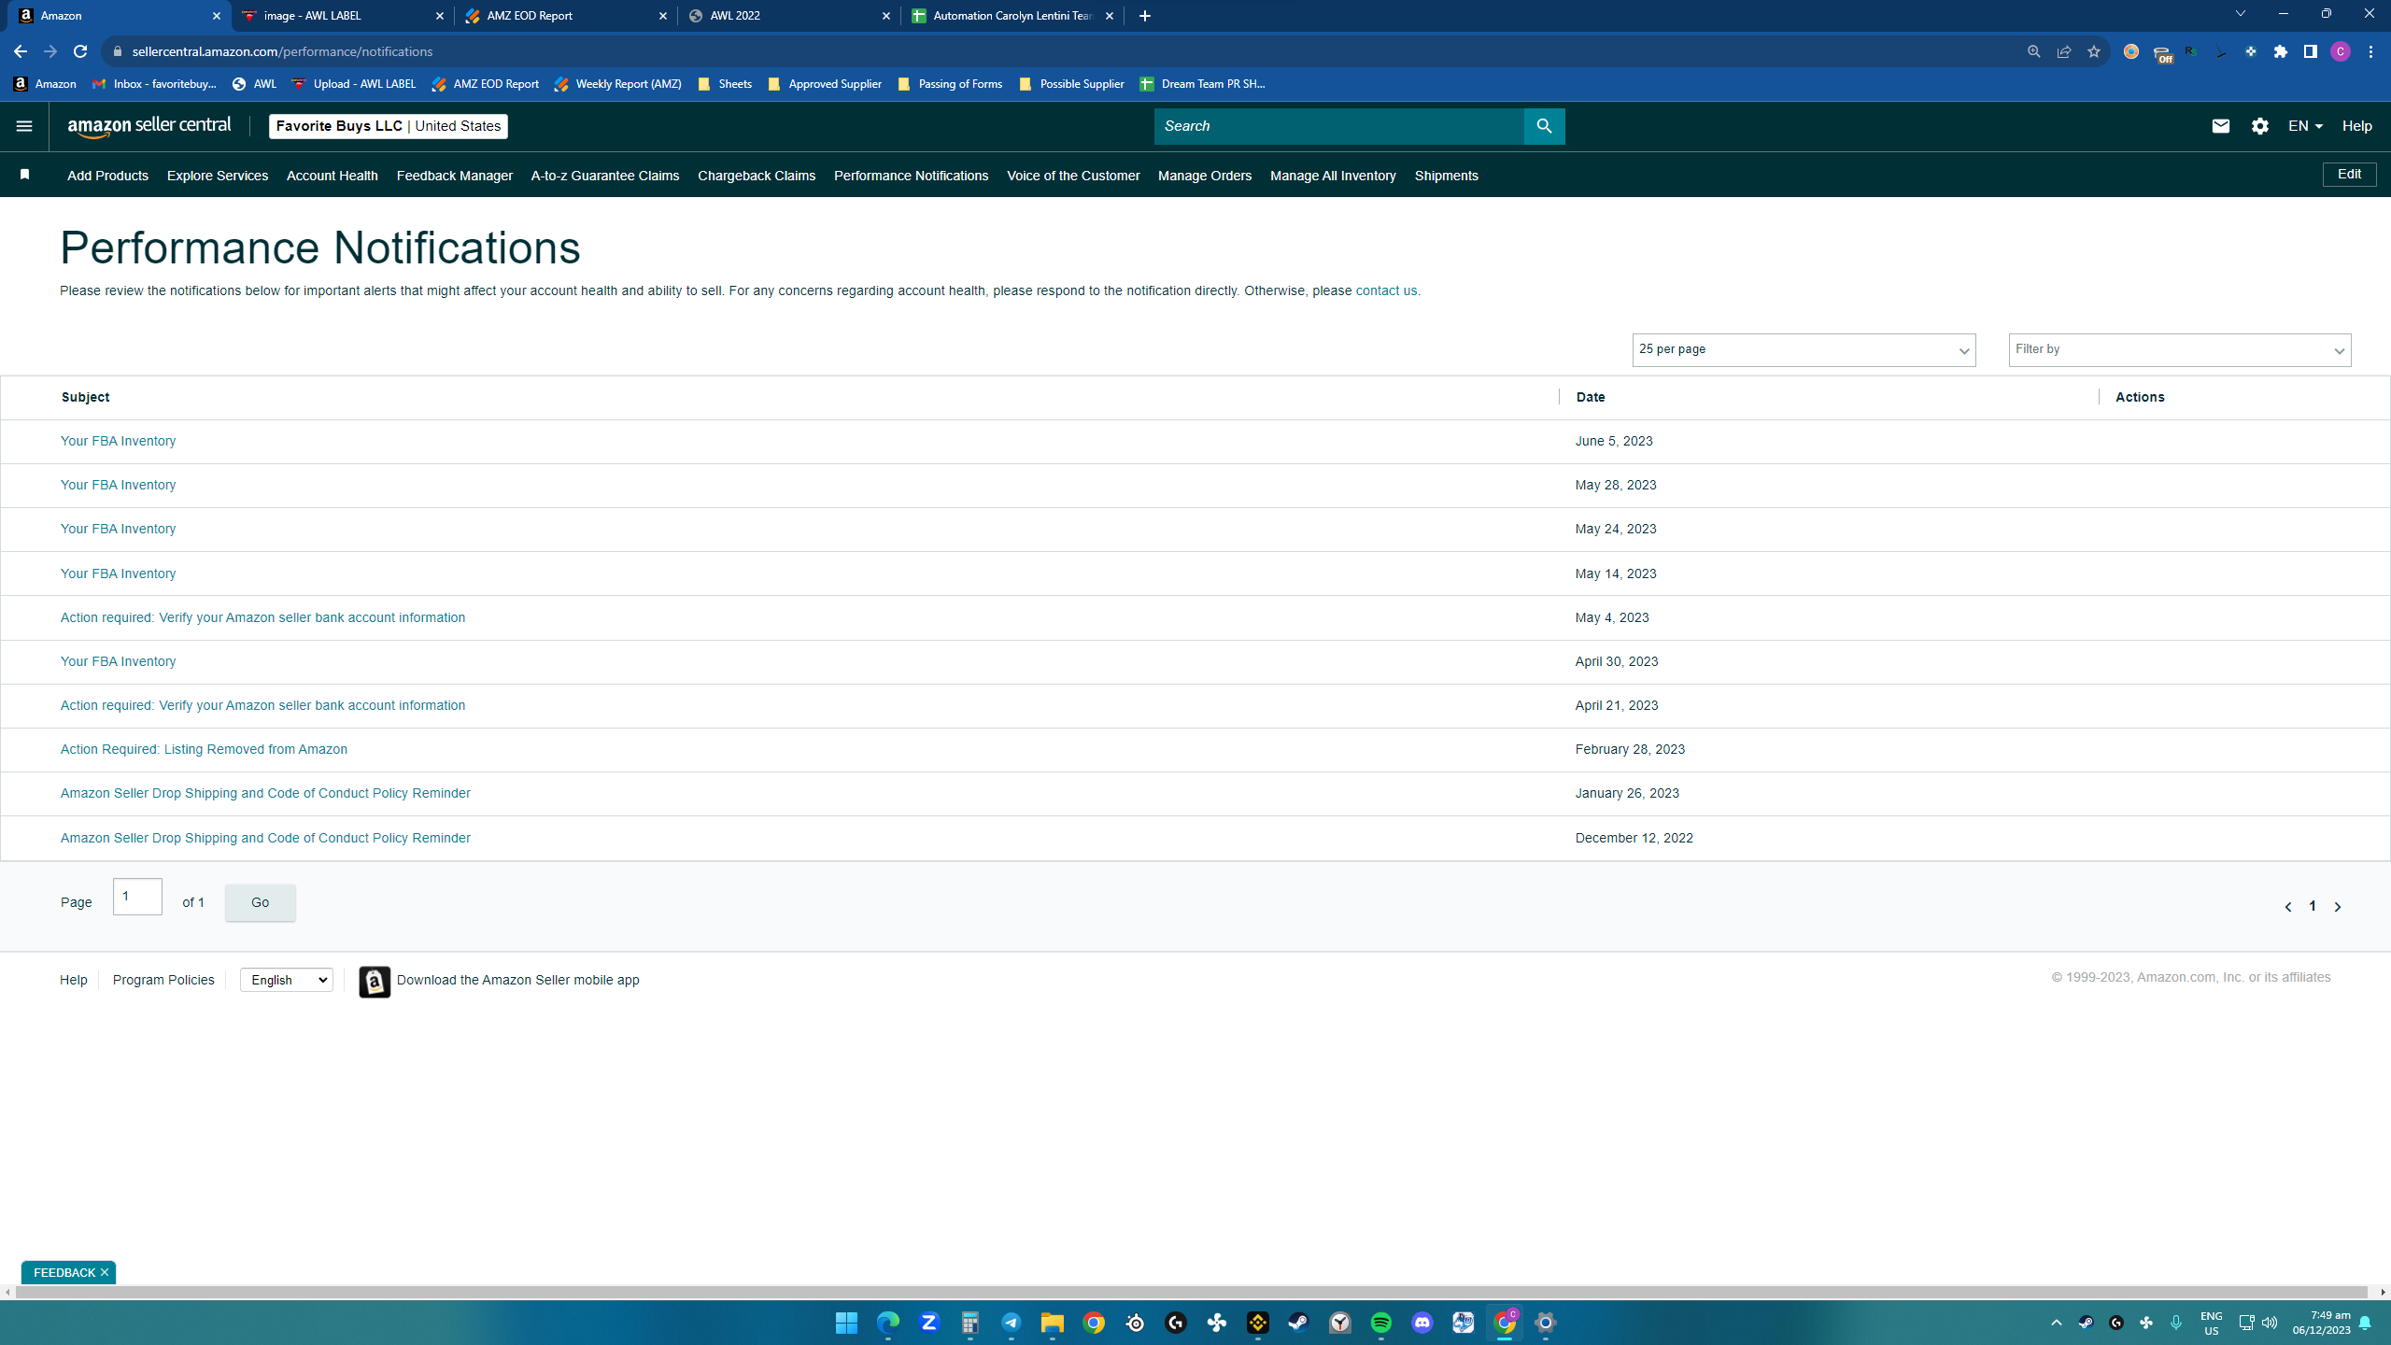This screenshot has height=1345, width=2391.
Task: Click the Edit button in the nav bar
Action: point(2349,175)
